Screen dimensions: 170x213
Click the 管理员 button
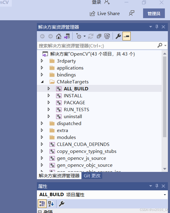tap(154, 13)
